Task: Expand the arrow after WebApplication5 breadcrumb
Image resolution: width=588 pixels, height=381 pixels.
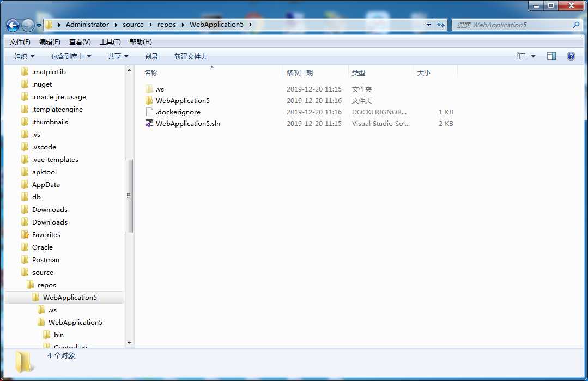Action: click(x=250, y=25)
